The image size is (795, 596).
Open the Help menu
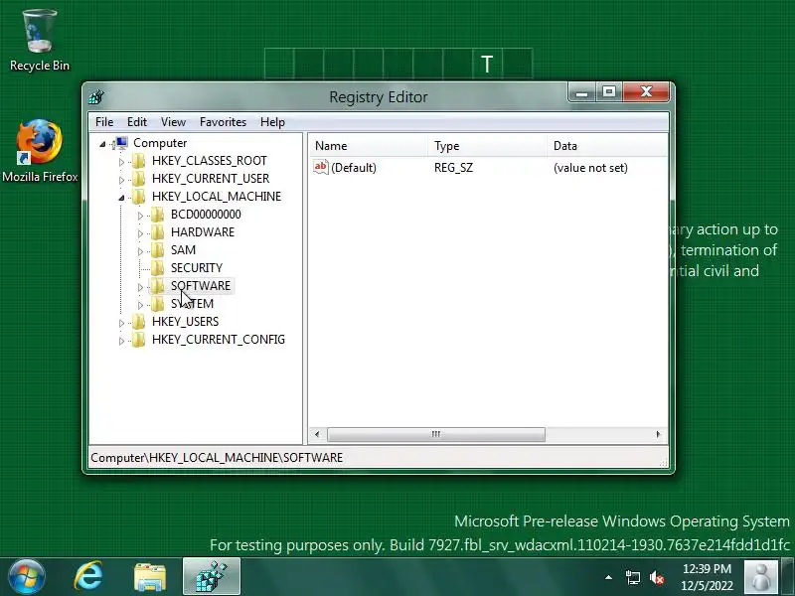click(272, 122)
